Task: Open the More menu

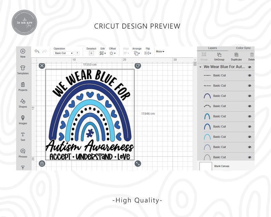Action: click(160, 51)
